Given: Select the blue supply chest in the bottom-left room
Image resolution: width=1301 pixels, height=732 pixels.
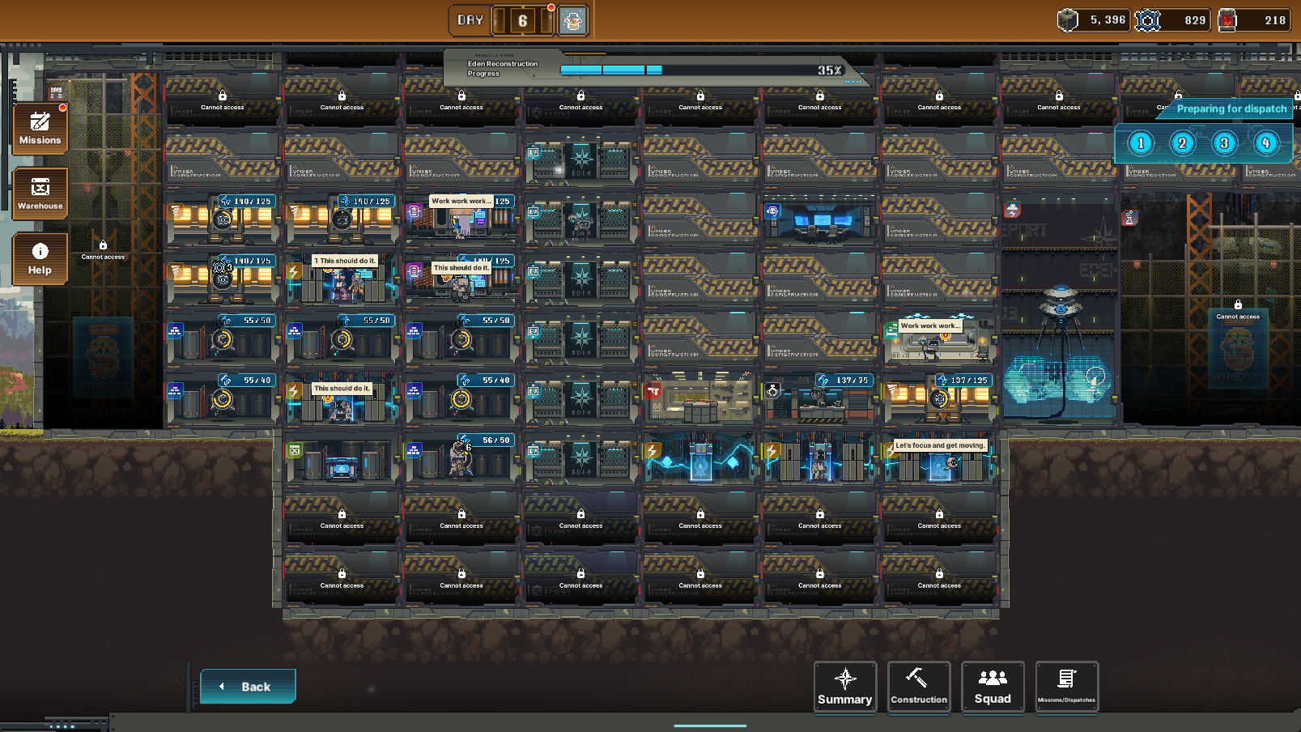Looking at the screenshot, I should [341, 469].
